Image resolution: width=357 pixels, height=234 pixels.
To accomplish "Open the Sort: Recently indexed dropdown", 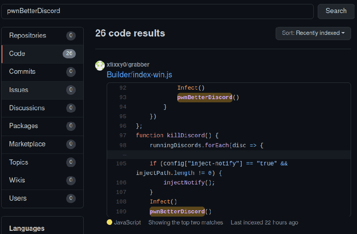I will pyautogui.click(x=313, y=33).
